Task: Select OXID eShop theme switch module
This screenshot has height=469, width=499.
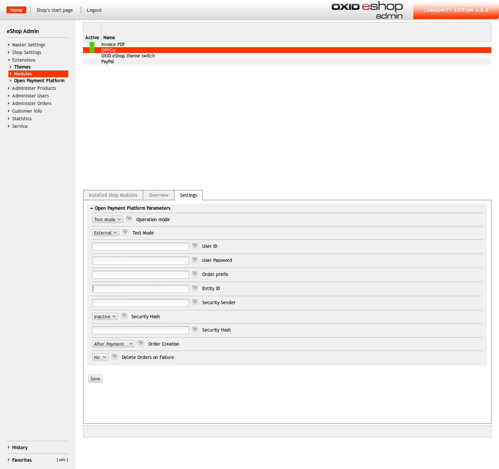Action: pyautogui.click(x=287, y=56)
